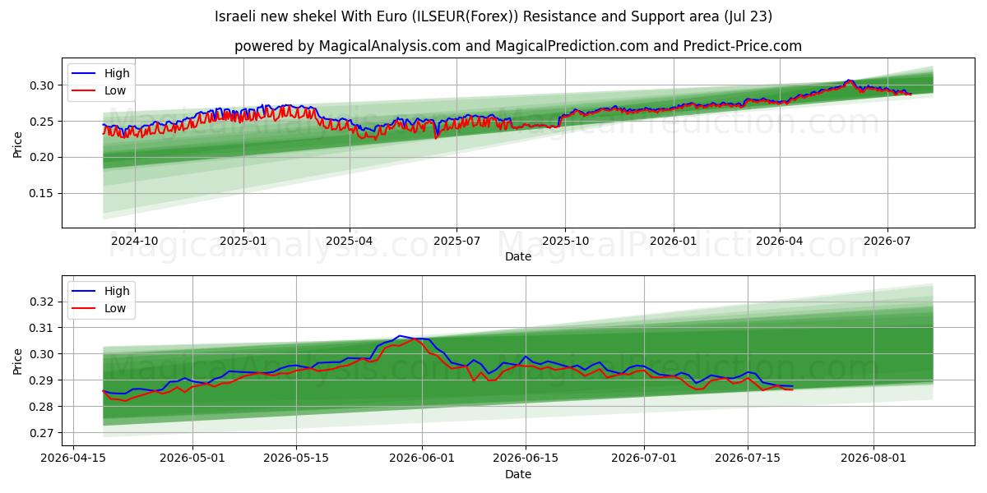Click the bottom chart '0.30' price tick

[x=44, y=354]
